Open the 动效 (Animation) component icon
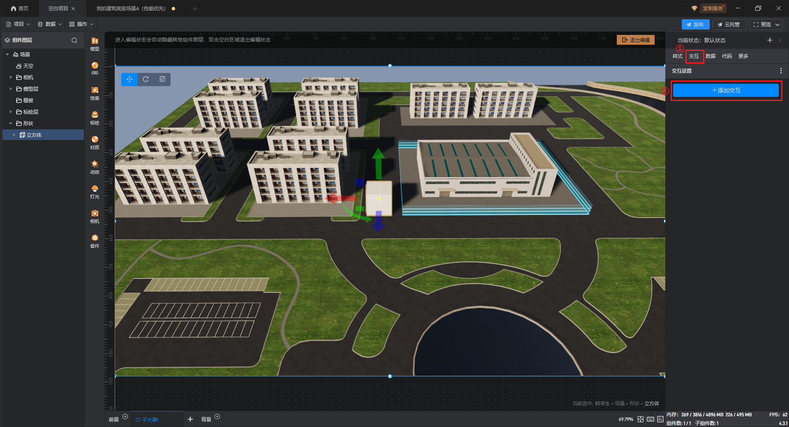The width and height of the screenshot is (789, 427). point(95,166)
